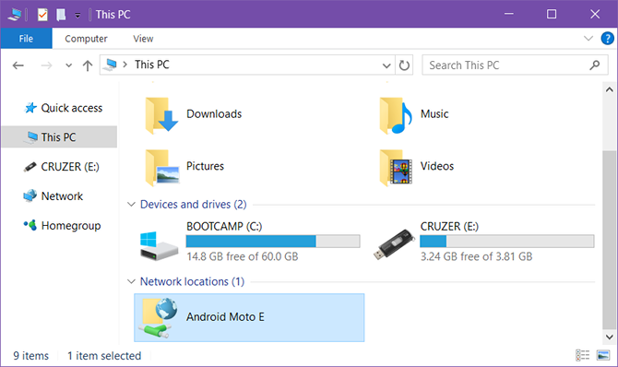
Task: Maximize the This PC window
Action: [552, 14]
